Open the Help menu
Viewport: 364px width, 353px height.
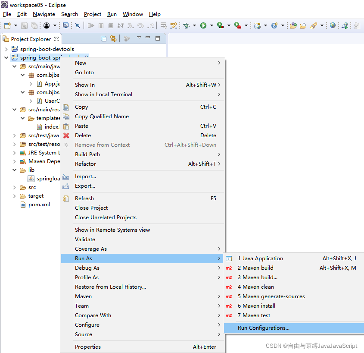click(x=155, y=14)
